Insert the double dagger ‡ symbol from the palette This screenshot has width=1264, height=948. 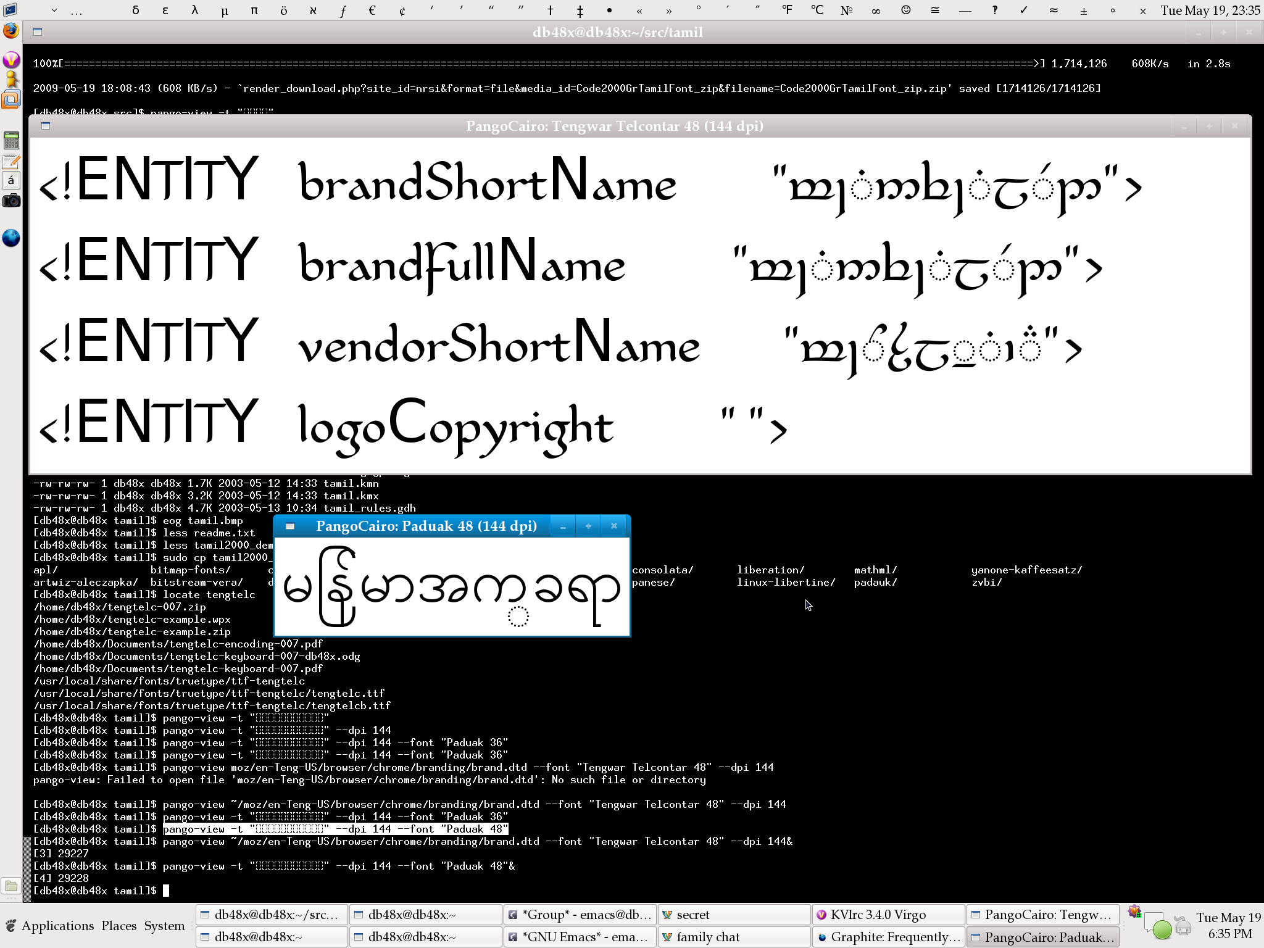coord(580,10)
